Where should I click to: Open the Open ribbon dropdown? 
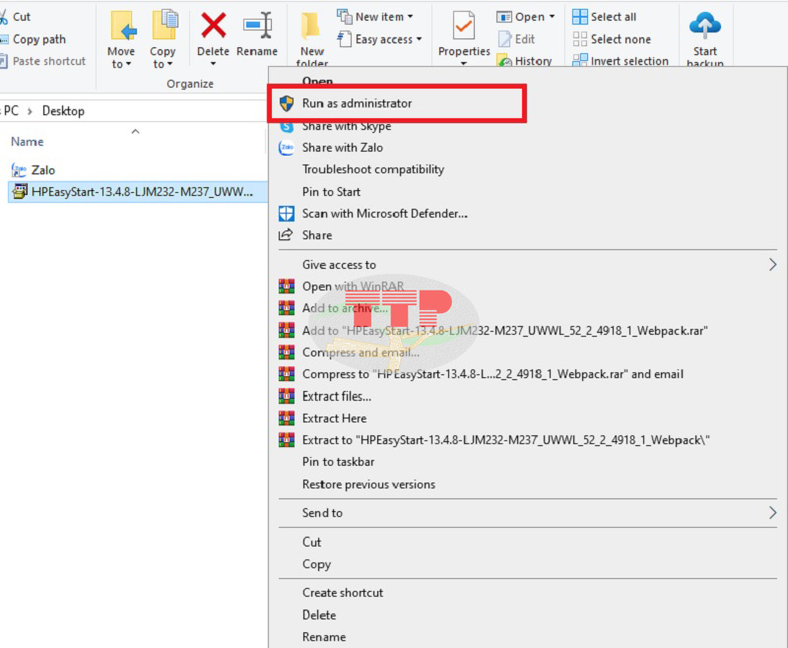pos(526,17)
